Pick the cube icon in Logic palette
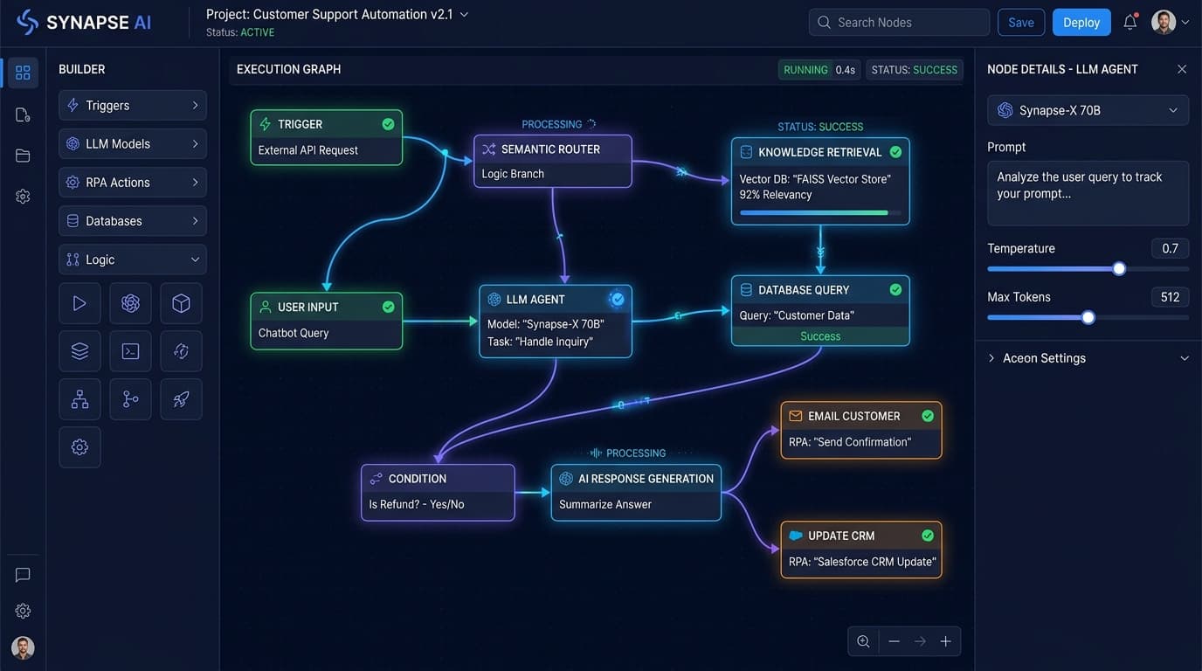Image resolution: width=1202 pixels, height=671 pixels. coord(181,303)
